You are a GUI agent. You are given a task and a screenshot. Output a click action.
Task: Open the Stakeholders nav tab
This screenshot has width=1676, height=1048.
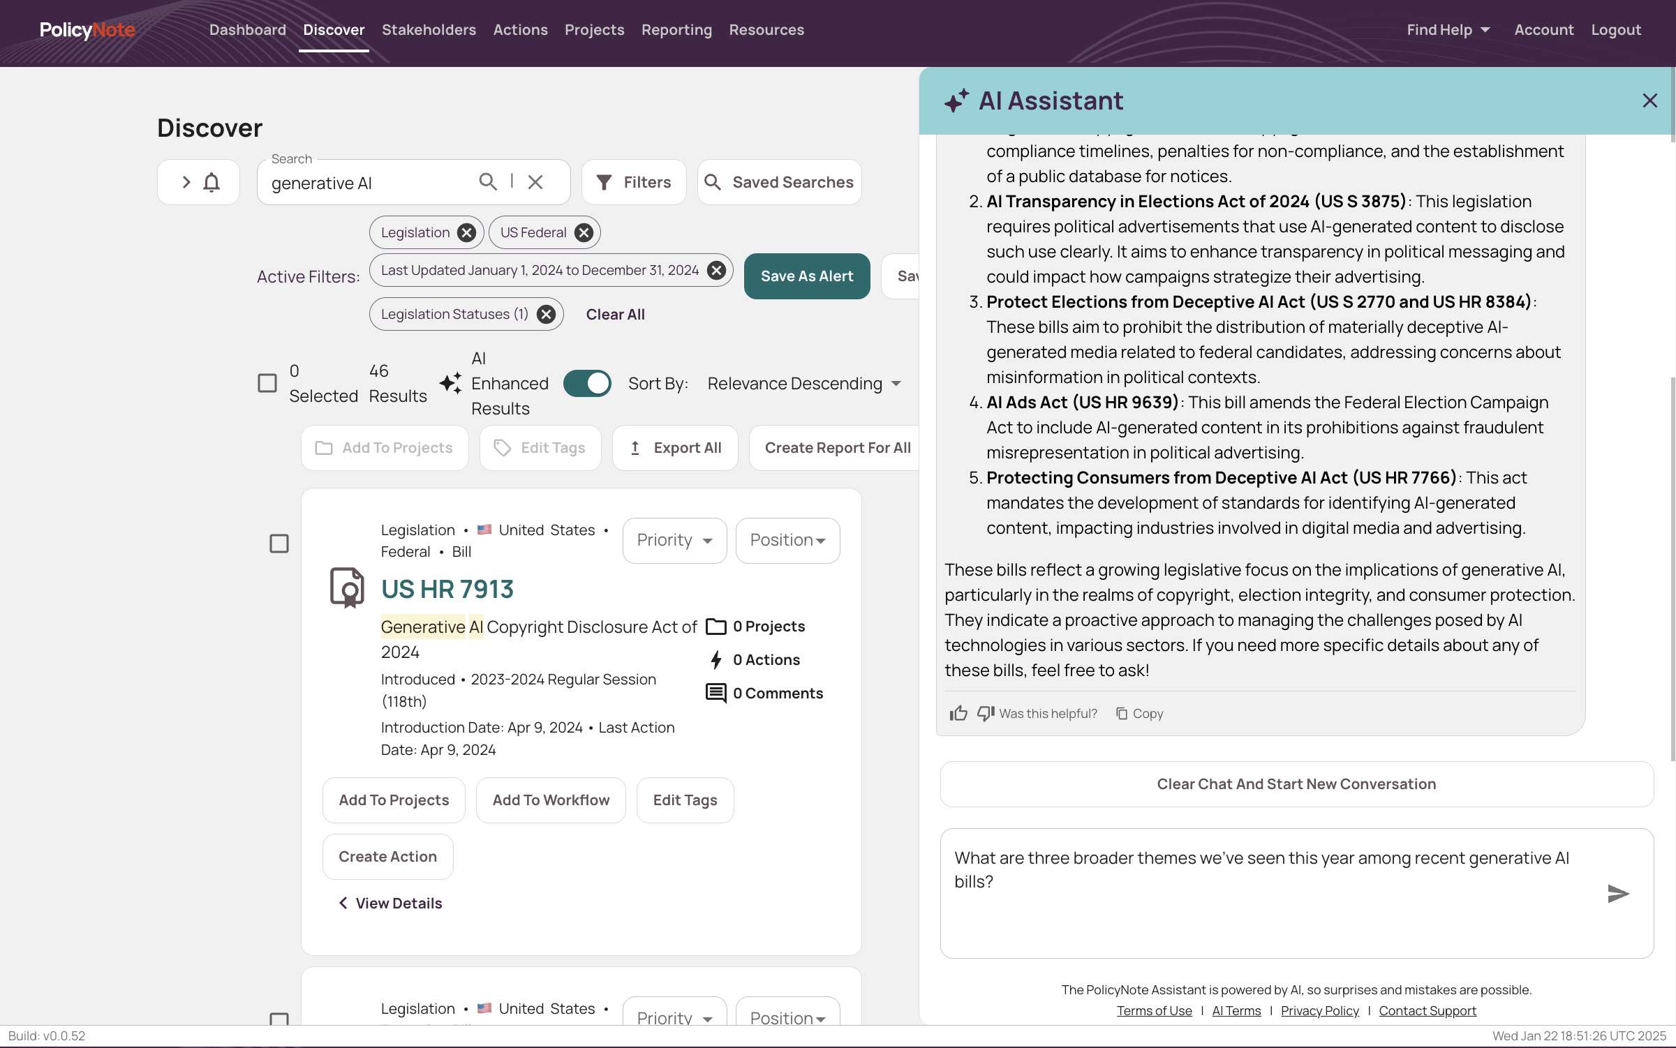tap(429, 30)
